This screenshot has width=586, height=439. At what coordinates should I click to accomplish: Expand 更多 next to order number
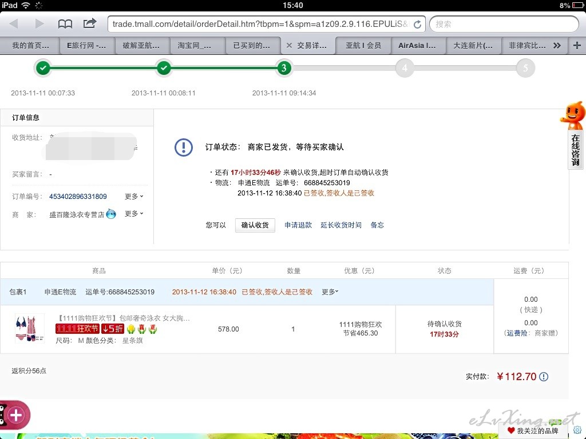point(134,197)
